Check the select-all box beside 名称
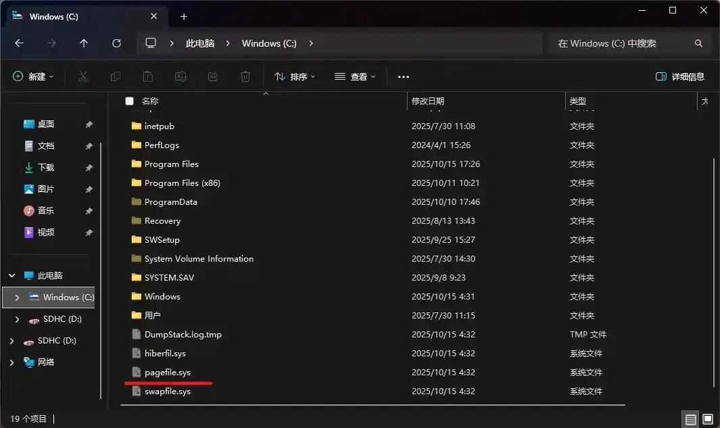 (x=128, y=100)
